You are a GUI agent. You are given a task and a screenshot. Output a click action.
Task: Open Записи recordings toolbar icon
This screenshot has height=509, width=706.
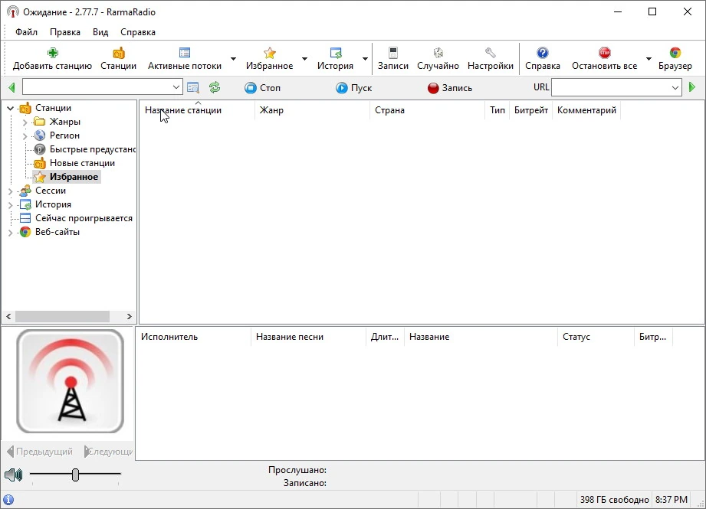[x=393, y=53]
